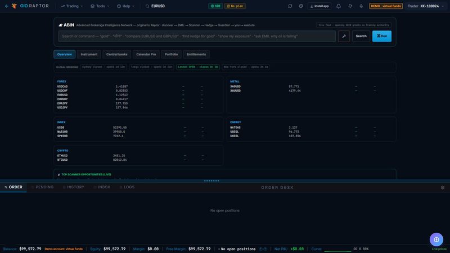Select the USOIL energy row

coord(311,132)
